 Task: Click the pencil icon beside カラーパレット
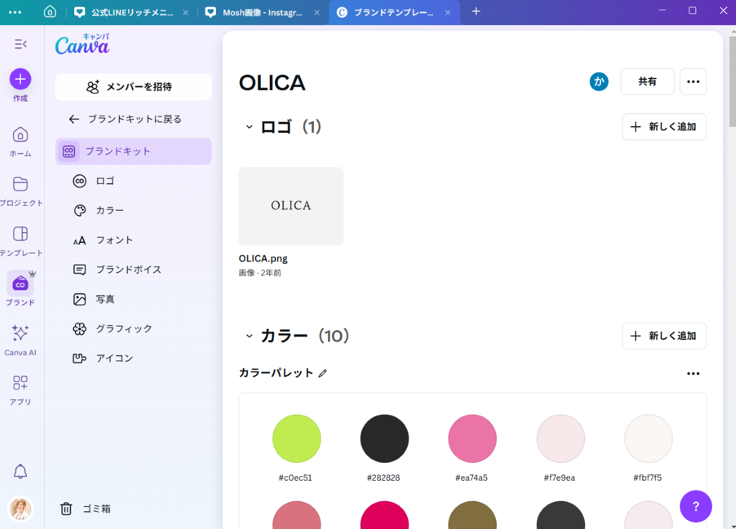tap(323, 373)
